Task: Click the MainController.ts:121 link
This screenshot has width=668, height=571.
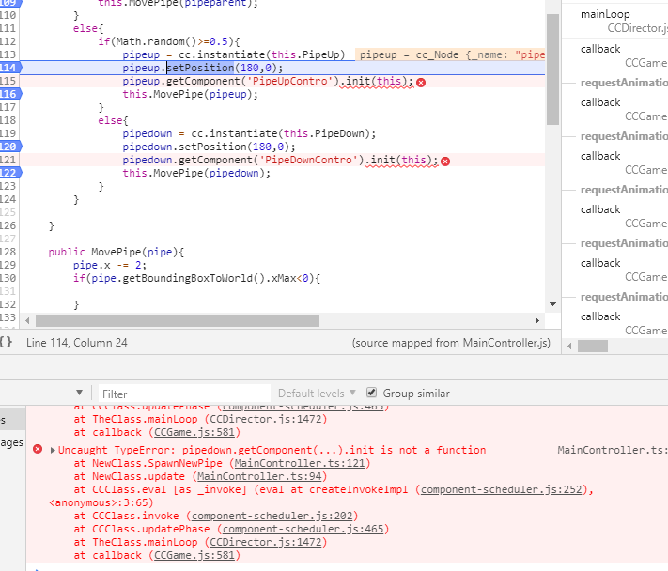Action: tap(300, 463)
